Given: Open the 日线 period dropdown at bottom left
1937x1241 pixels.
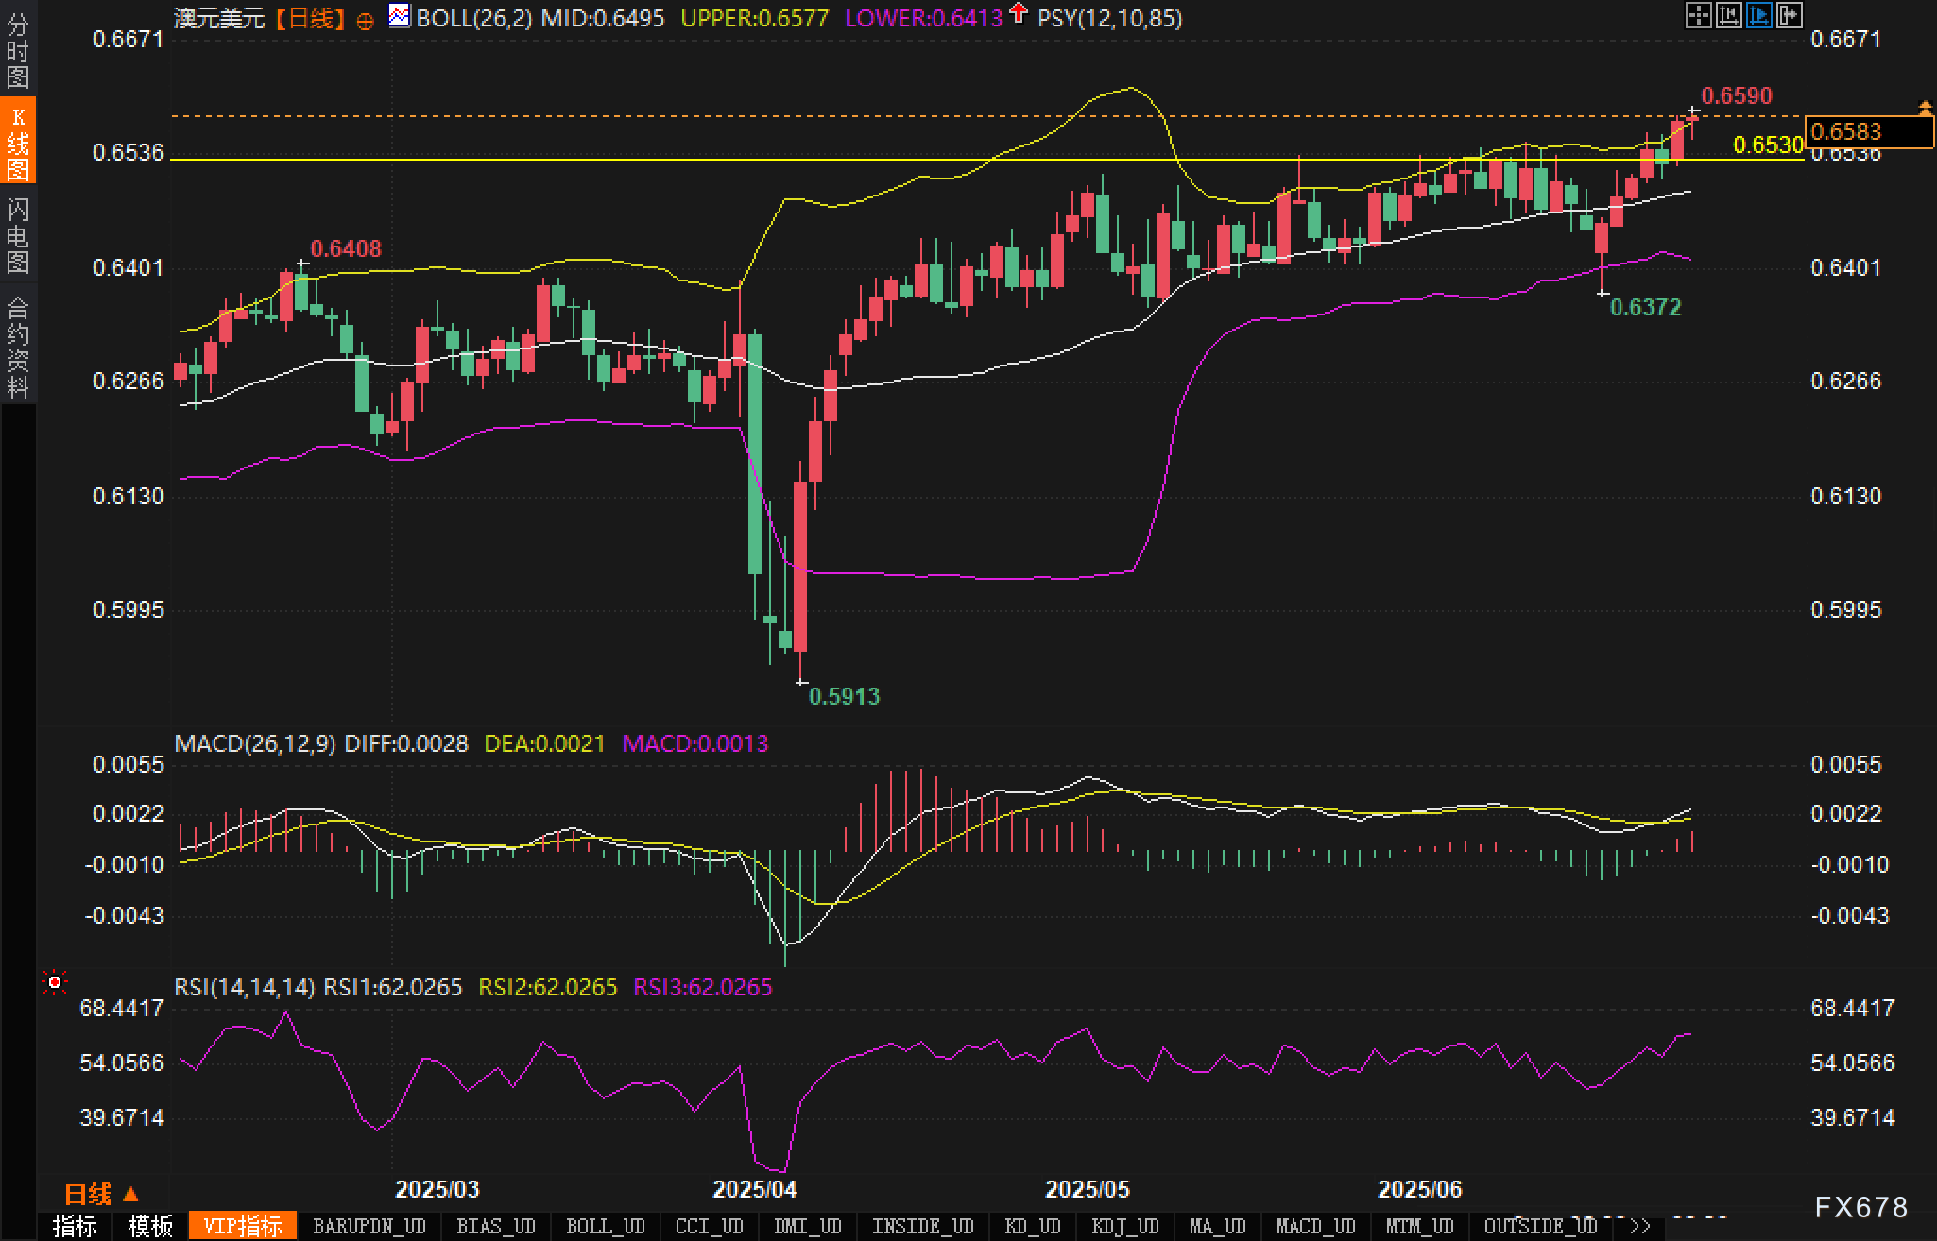Looking at the screenshot, I should click(101, 1195).
